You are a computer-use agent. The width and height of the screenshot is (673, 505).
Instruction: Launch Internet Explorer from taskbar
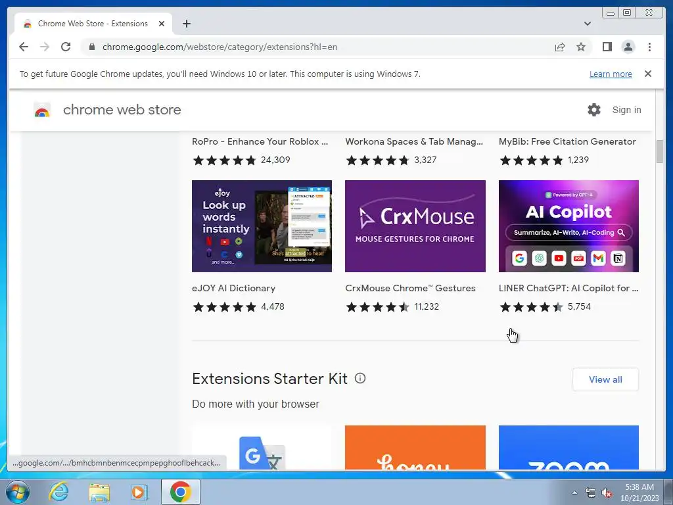click(58, 492)
